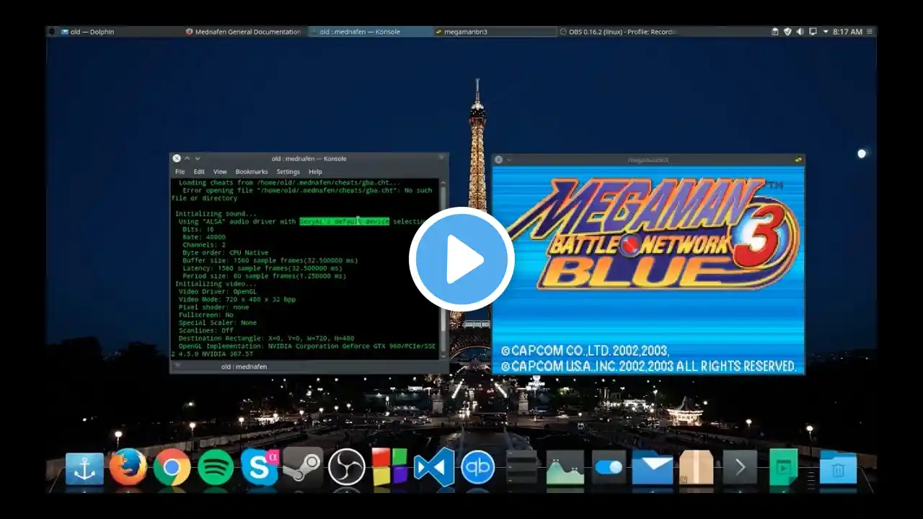
Task: Open the volume control in the system tray
Action: point(800,32)
